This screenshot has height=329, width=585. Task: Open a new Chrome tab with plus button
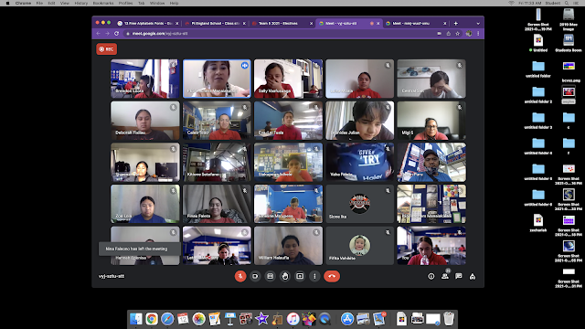point(455,23)
